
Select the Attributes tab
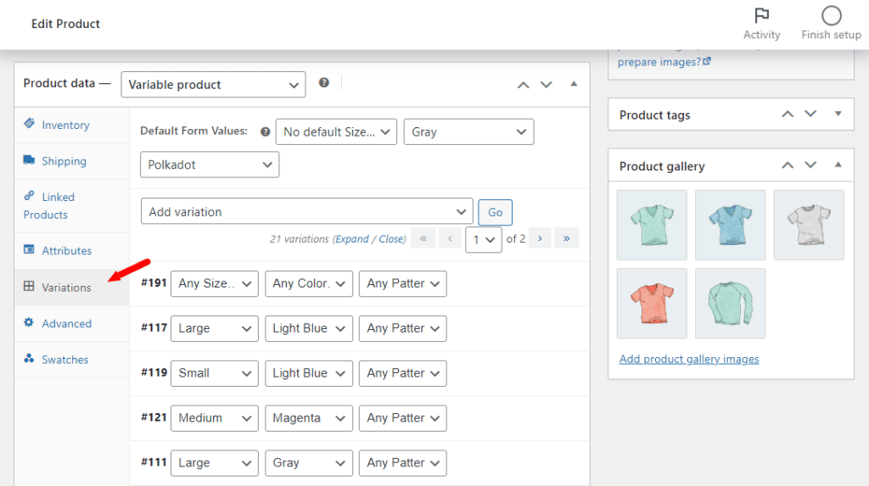[66, 251]
